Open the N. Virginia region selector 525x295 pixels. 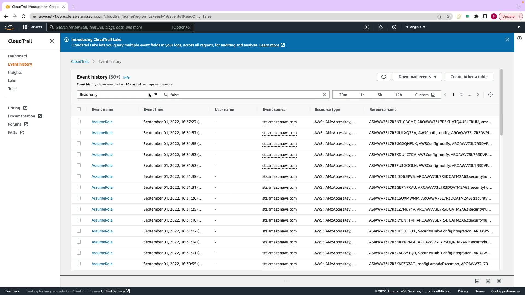415,27
